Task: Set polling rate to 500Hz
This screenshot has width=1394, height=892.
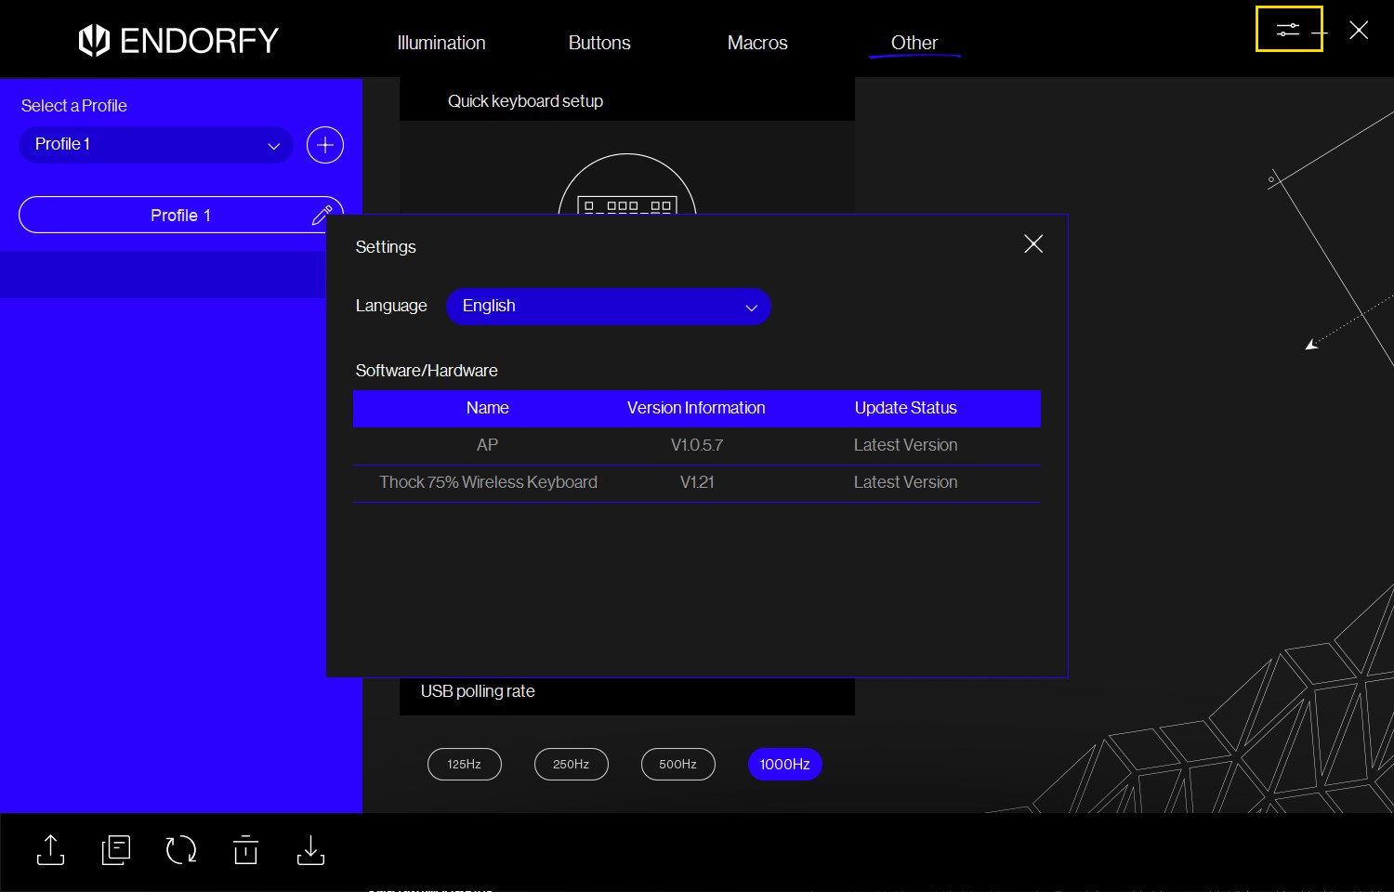Action: coord(678,764)
